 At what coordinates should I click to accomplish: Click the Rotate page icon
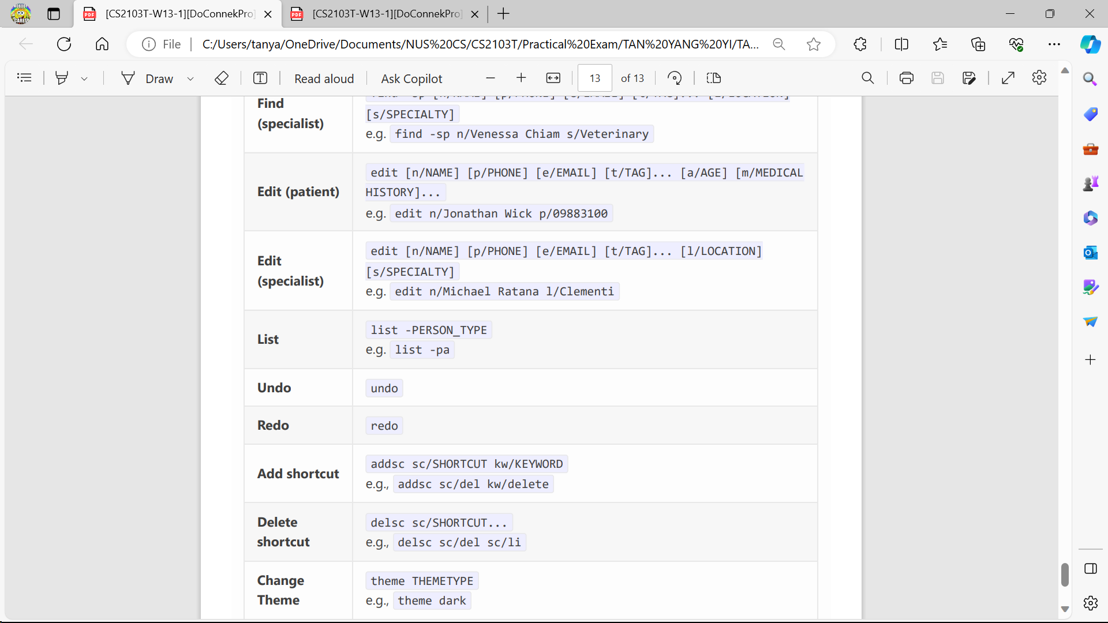pos(674,78)
